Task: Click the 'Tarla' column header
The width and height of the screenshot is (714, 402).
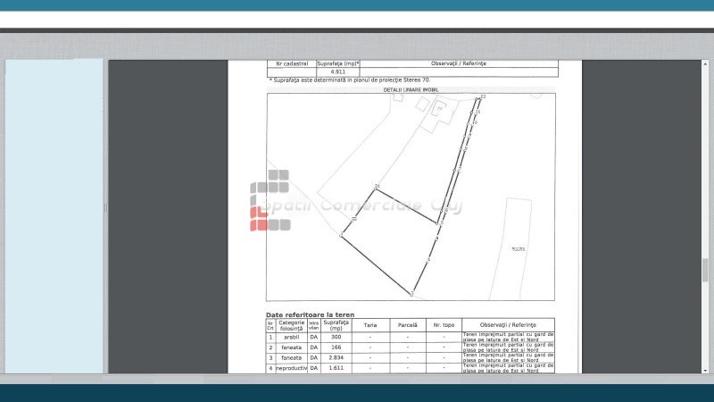Action: [369, 325]
